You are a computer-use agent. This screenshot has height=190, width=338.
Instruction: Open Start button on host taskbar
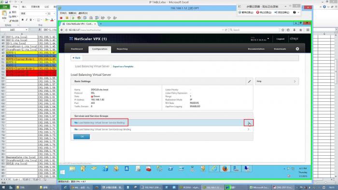coord(3,188)
